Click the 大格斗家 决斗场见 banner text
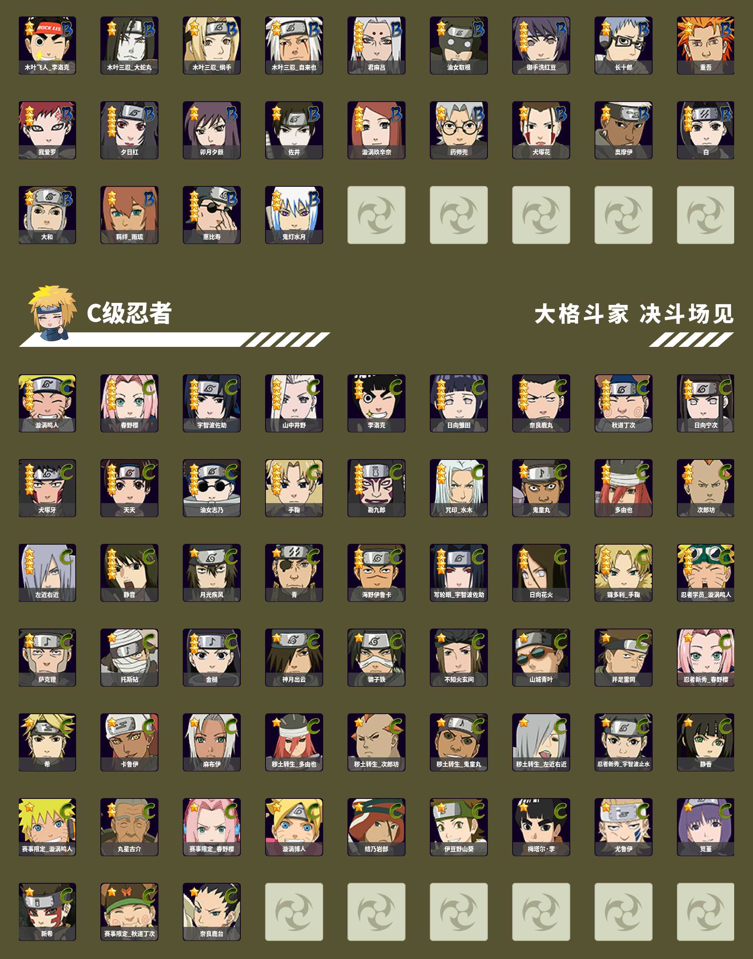The image size is (753, 959). pyautogui.click(x=634, y=314)
